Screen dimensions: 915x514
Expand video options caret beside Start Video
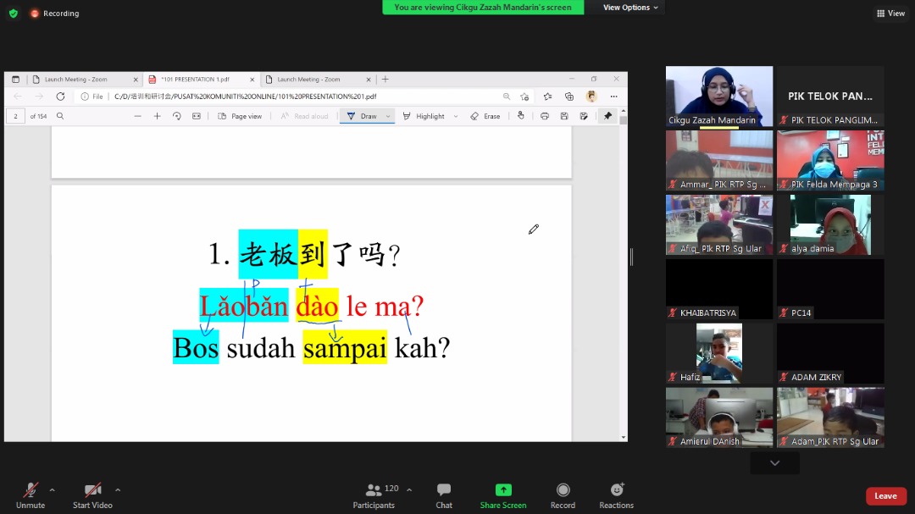pos(118,490)
